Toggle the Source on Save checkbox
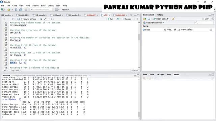 click(x=22, y=19)
